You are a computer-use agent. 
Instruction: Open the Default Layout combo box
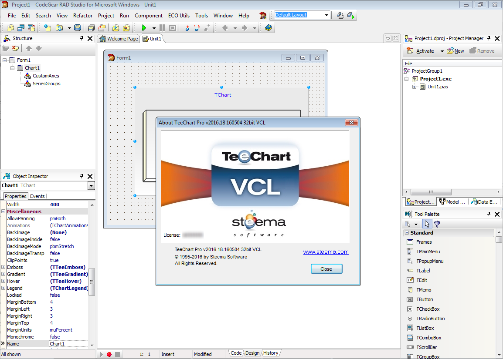pos(326,15)
